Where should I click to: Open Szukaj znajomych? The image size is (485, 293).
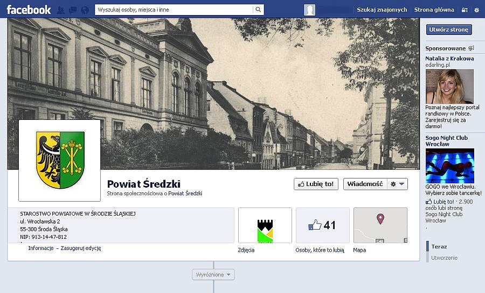382,10
